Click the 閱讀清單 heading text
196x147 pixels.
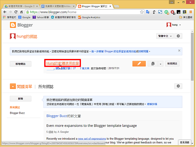click(x=24, y=86)
